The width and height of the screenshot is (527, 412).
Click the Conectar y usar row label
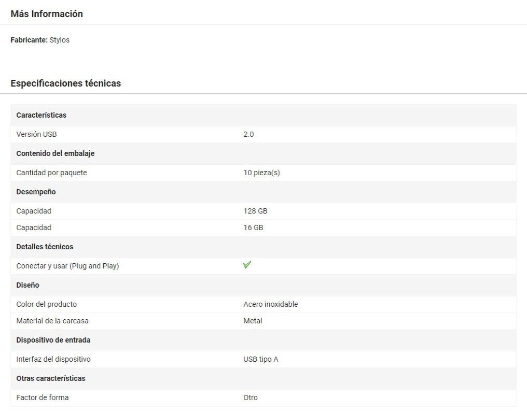click(67, 266)
